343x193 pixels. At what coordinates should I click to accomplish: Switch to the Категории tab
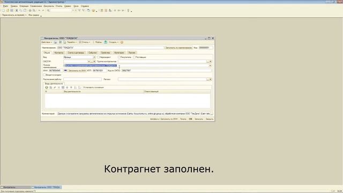click(x=119, y=53)
